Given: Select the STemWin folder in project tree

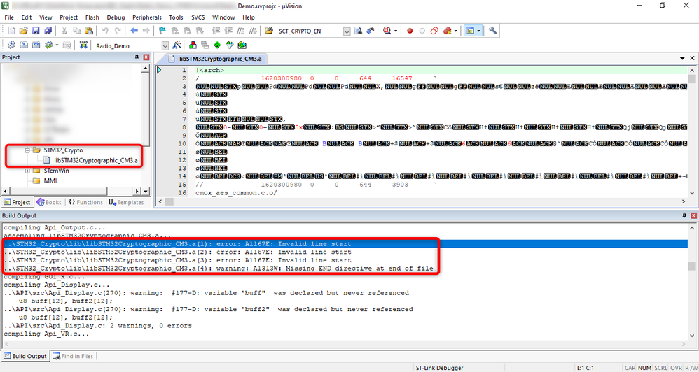Looking at the screenshot, I should click(x=56, y=171).
